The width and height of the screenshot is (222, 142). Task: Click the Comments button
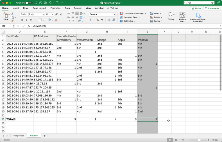[212, 8]
